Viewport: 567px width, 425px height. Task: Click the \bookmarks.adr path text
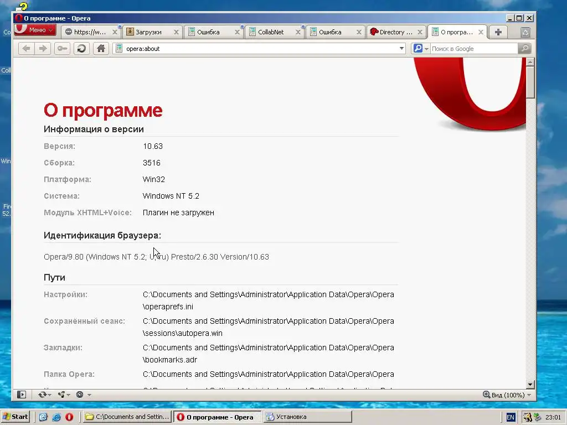(x=170, y=360)
